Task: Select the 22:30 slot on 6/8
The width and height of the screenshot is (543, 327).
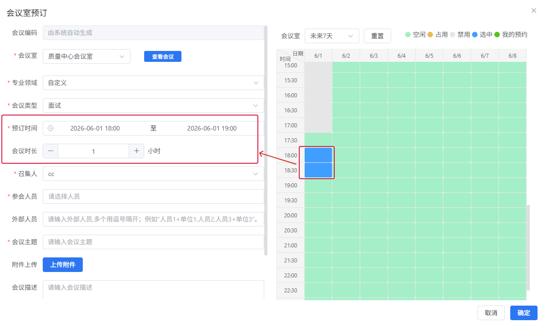Action: click(x=513, y=290)
